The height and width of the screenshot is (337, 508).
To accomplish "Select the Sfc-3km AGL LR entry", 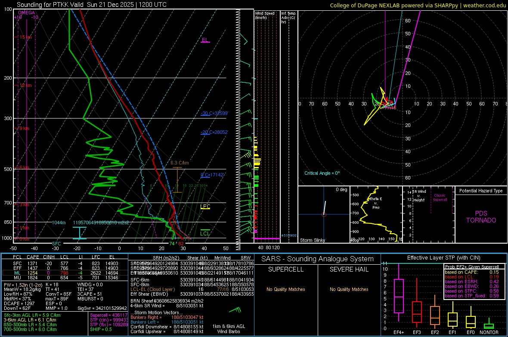I will pos(32,315).
